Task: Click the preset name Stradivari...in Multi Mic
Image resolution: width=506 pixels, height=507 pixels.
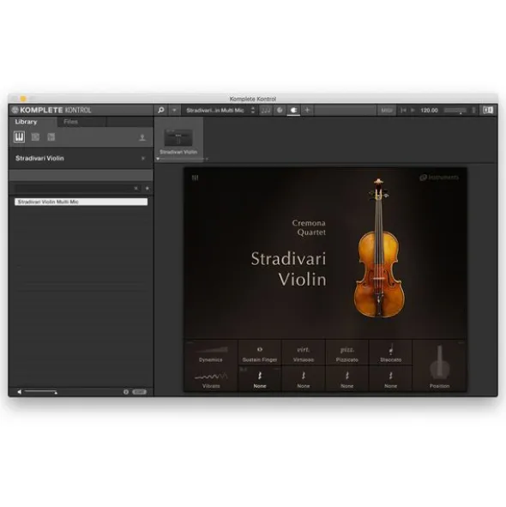Action: pos(215,111)
